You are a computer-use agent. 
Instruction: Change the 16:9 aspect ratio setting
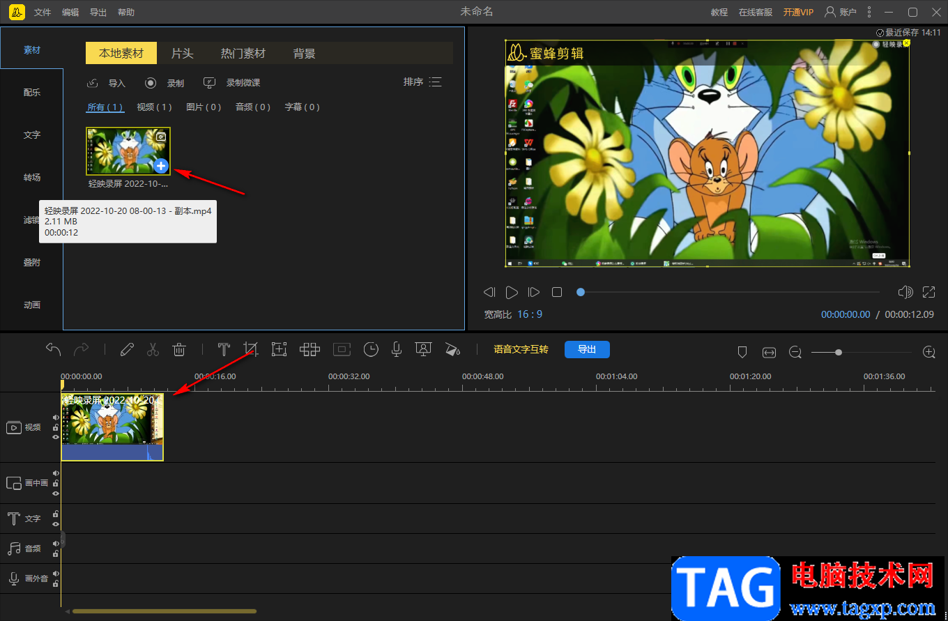pos(530,314)
